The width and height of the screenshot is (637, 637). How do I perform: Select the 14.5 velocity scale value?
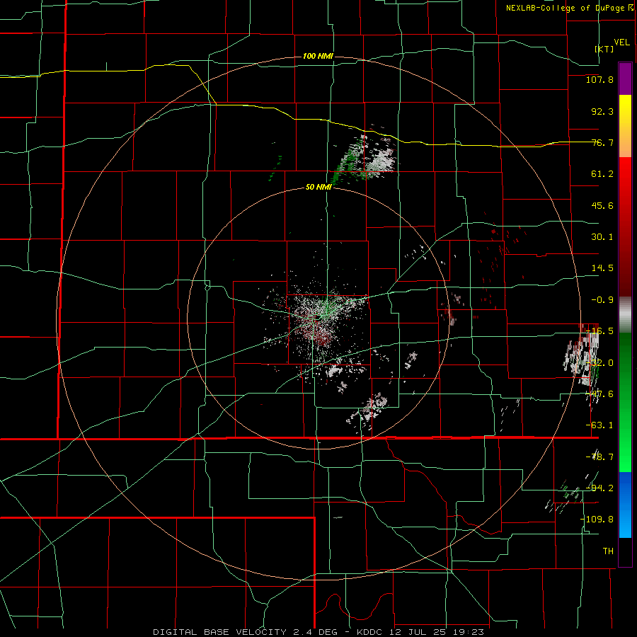pyautogui.click(x=602, y=268)
